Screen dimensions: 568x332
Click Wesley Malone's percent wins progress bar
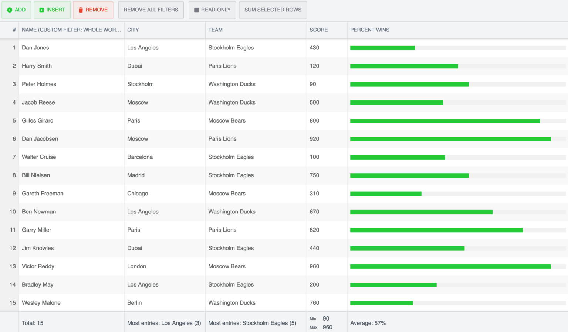(x=382, y=302)
